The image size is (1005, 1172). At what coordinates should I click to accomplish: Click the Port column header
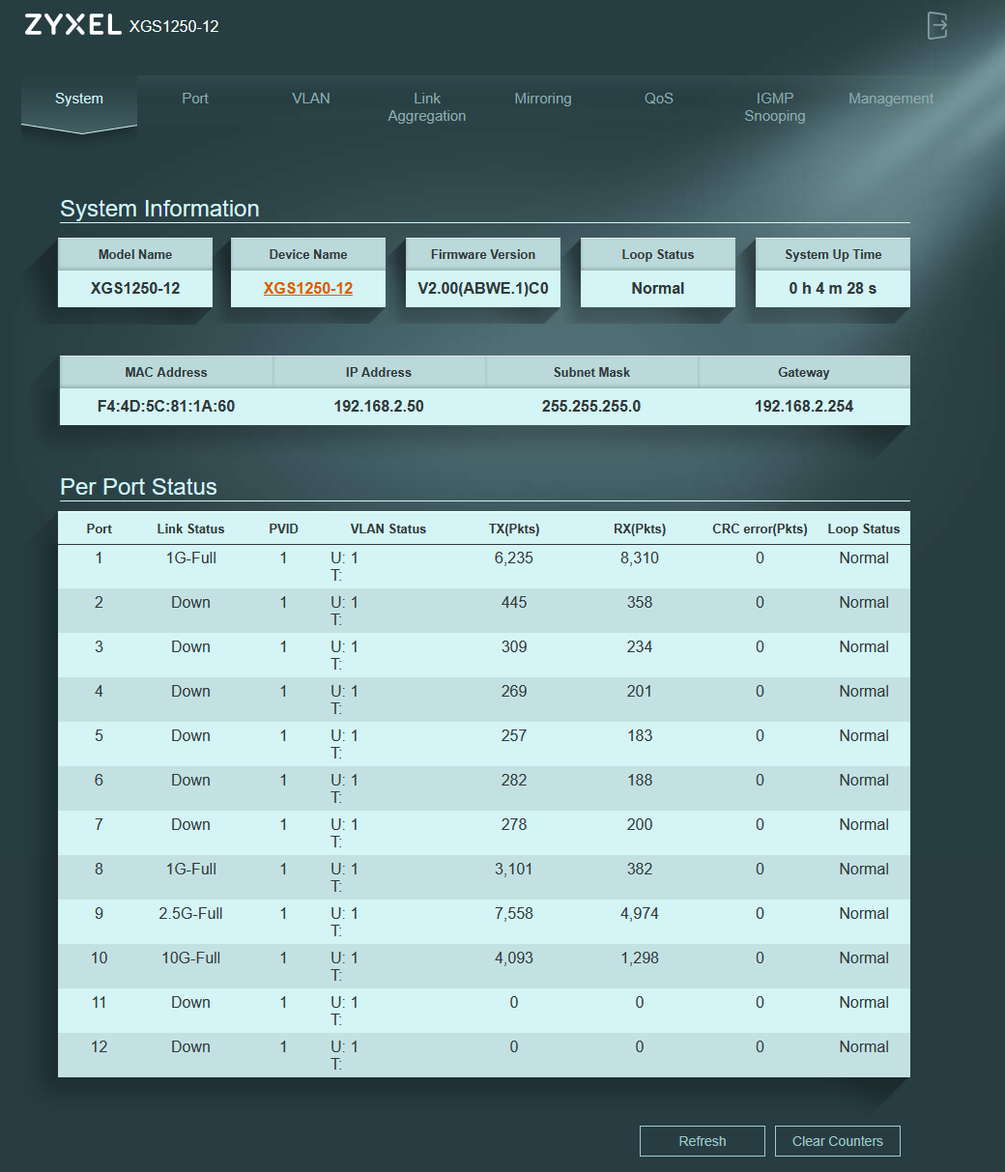[99, 529]
